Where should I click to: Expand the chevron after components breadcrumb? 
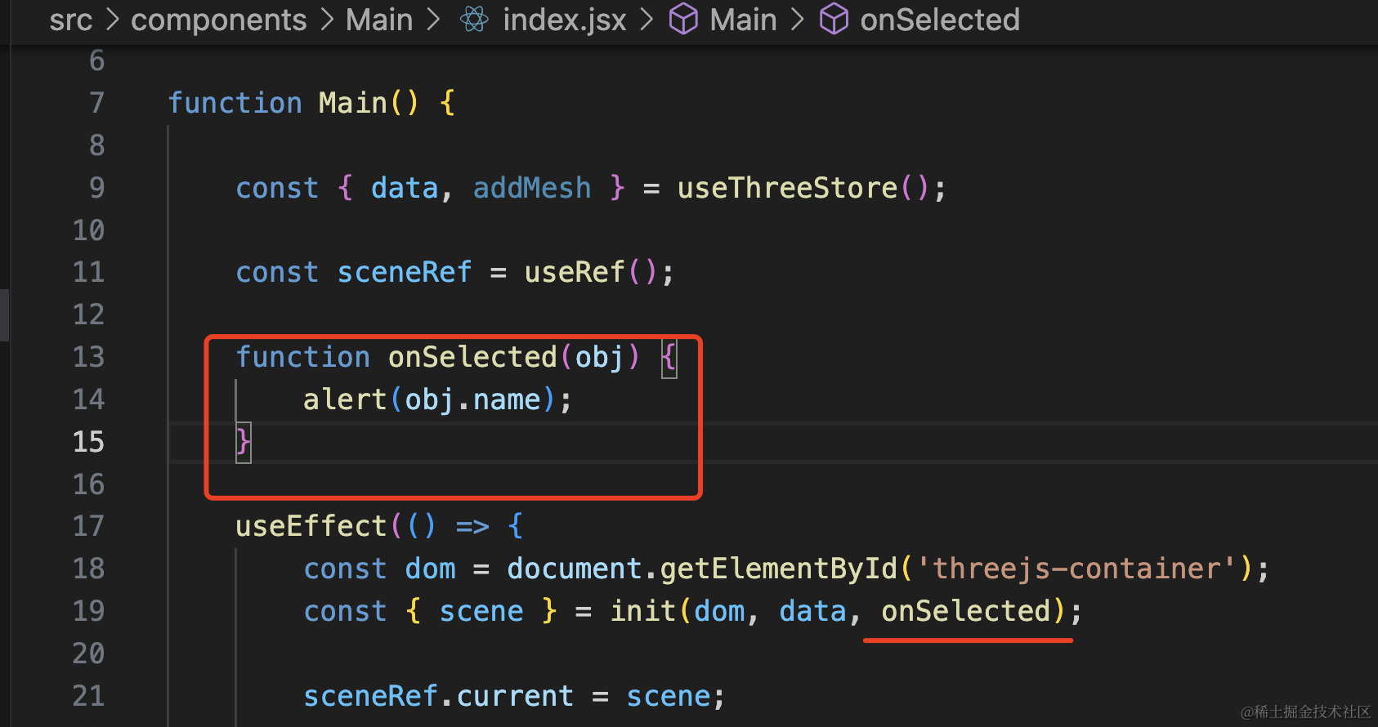coord(327,20)
